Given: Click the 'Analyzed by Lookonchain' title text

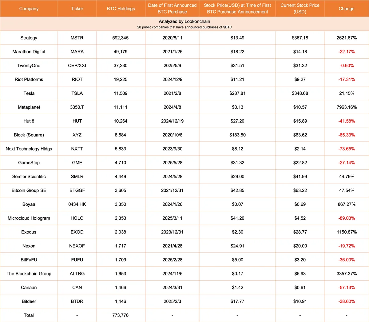Looking at the screenshot, I should (184, 21).
